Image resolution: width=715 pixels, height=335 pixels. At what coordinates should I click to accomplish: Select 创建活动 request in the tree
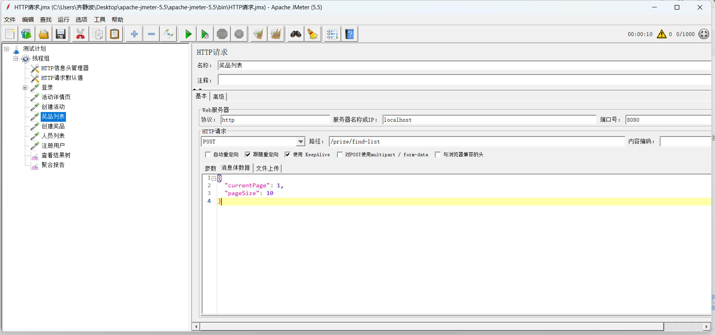54,107
